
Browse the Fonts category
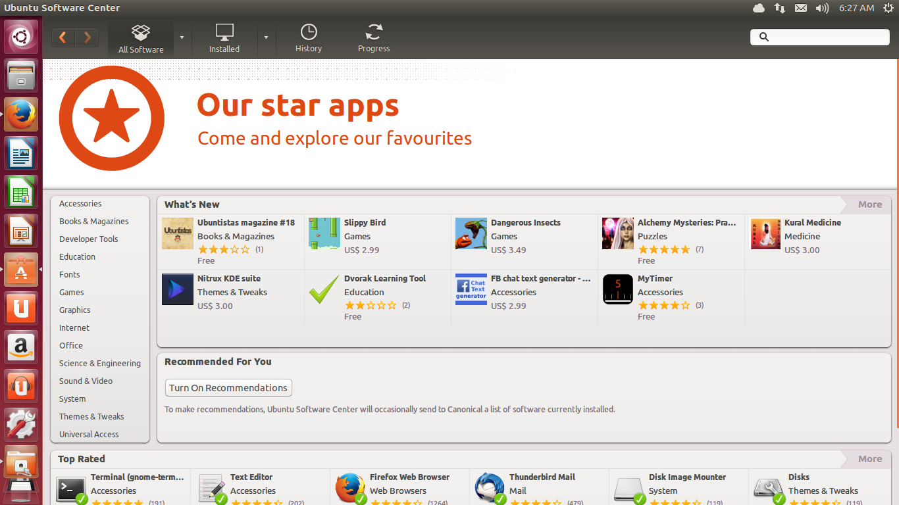point(70,275)
